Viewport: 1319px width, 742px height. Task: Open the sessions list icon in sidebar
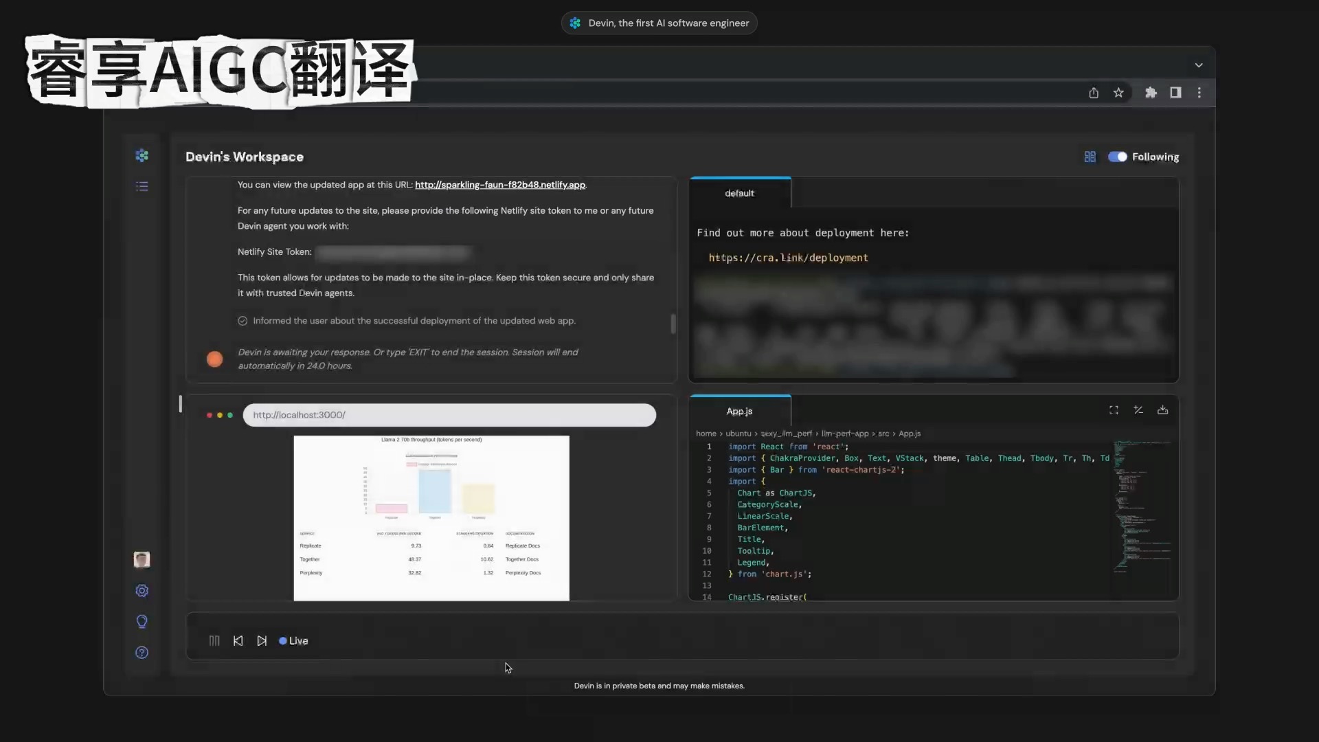142,186
